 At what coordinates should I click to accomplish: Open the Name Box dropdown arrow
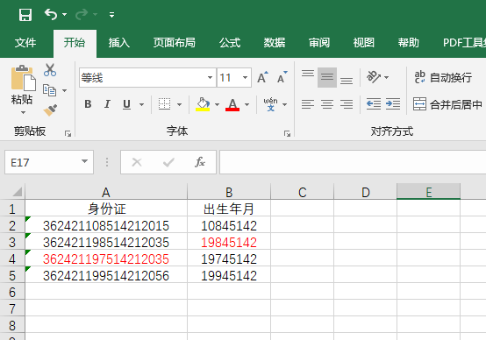click(84, 161)
